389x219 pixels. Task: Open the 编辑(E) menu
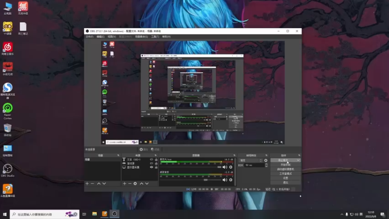(101, 37)
